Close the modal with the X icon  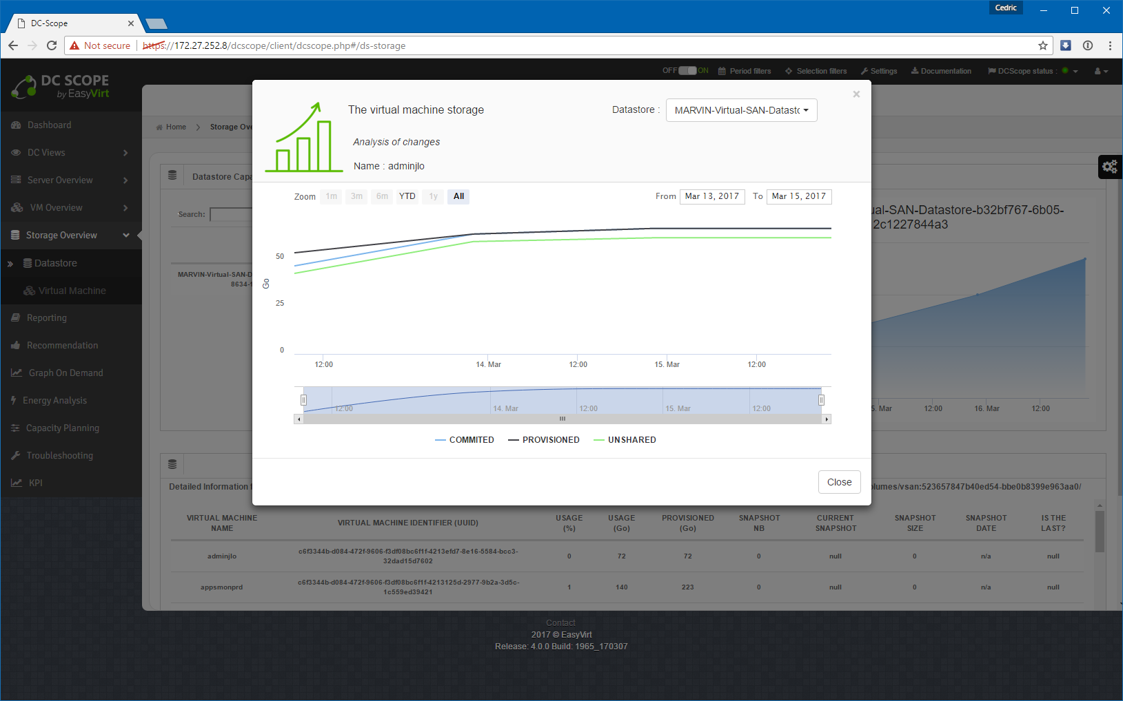coord(856,94)
